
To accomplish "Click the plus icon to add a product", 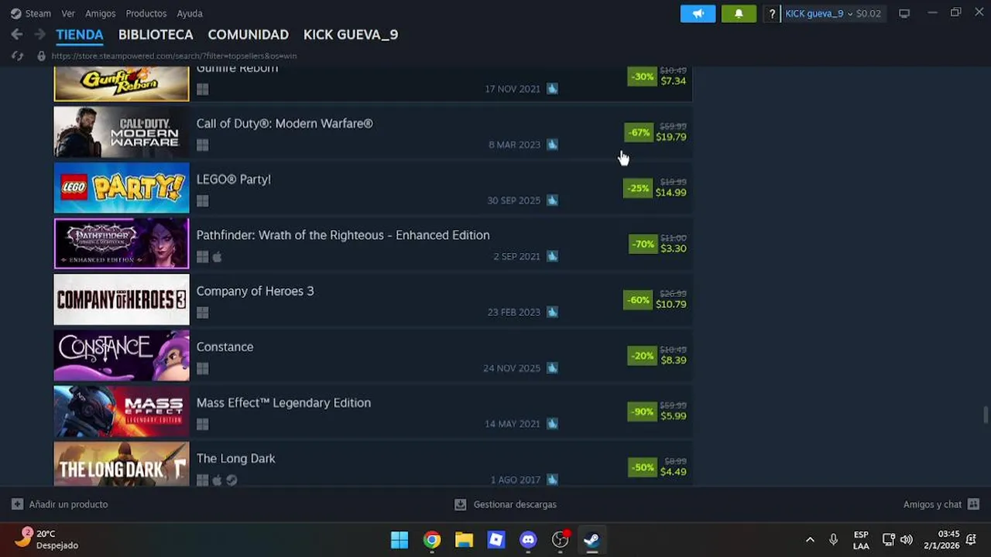I will (17, 504).
